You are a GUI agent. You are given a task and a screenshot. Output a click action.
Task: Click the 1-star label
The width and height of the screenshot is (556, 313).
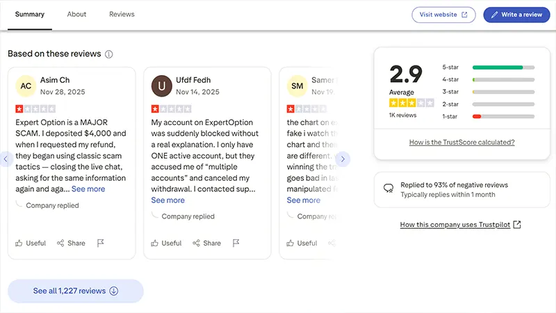tap(450, 116)
